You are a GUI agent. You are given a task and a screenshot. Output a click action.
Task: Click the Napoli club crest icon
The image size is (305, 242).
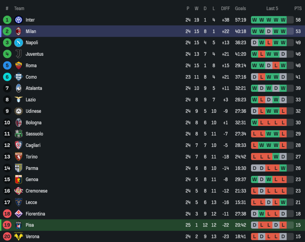pos(18,43)
